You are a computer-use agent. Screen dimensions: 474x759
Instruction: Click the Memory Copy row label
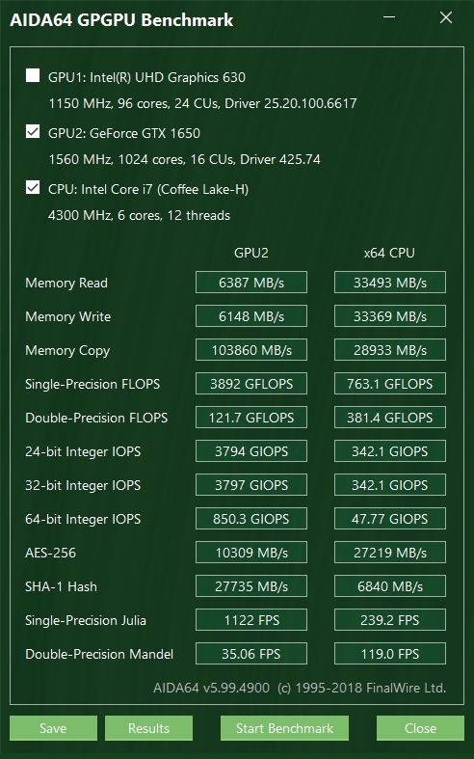coord(67,350)
